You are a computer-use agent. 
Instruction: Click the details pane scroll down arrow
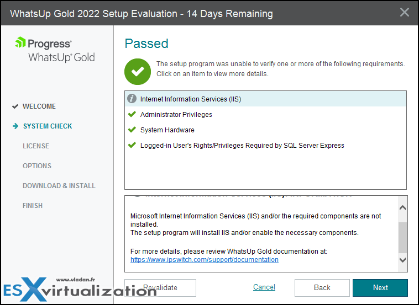tap(402, 260)
